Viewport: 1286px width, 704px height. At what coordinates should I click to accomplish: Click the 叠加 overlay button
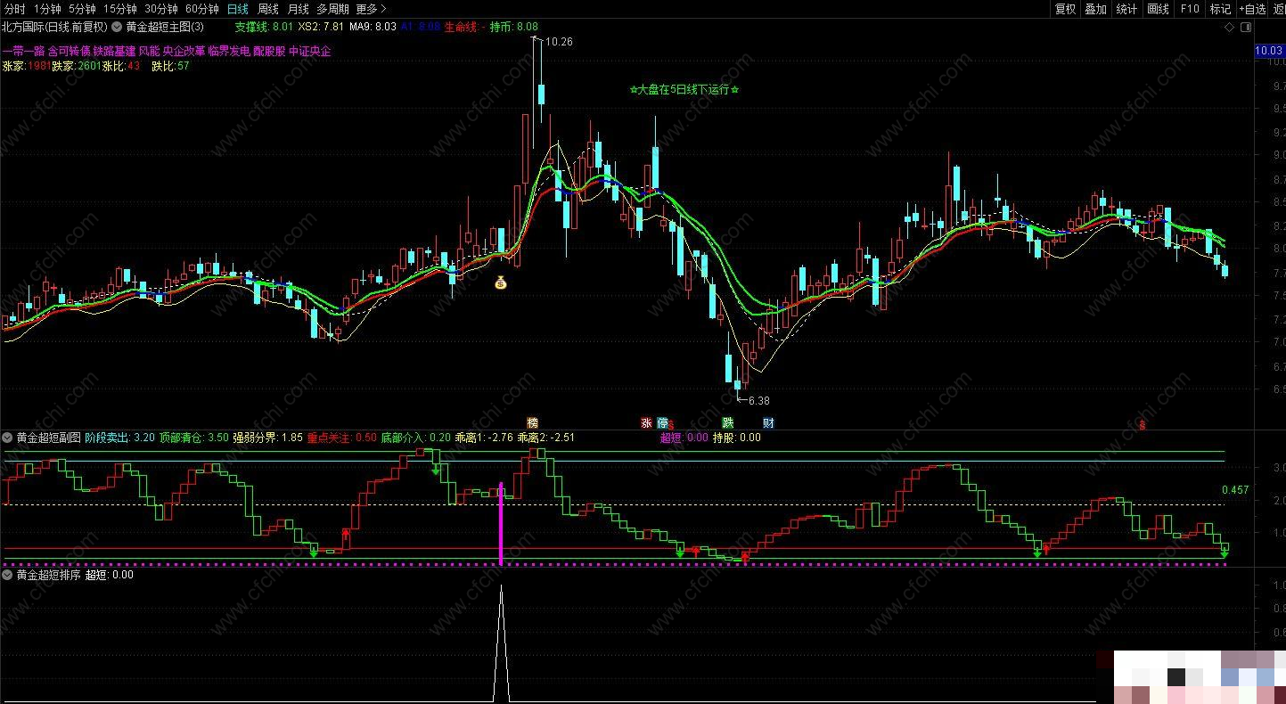tap(1096, 9)
